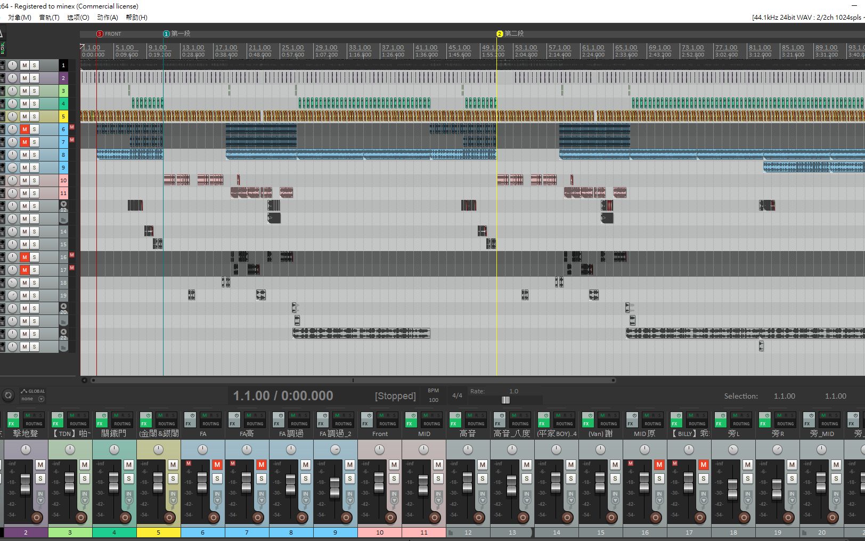The image size is (865, 541).
Task: Bypass FX on FA高 mixer channel
Action: click(x=234, y=415)
